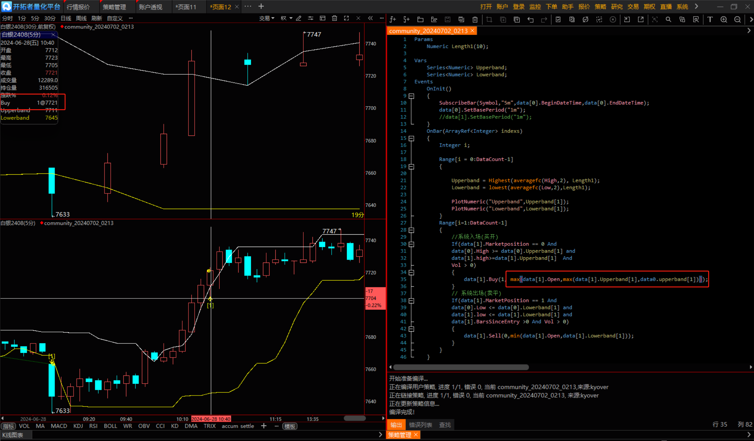
Task: Switch to the 错误列表 tab
Action: tap(420, 425)
